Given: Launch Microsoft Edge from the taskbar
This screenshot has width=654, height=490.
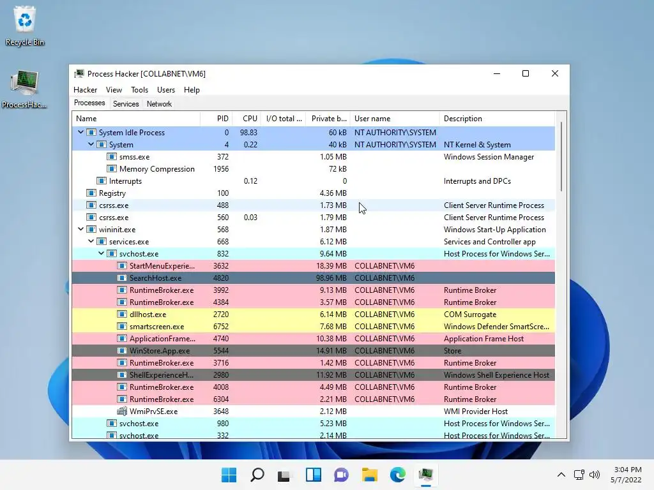Looking at the screenshot, I should pos(397,475).
